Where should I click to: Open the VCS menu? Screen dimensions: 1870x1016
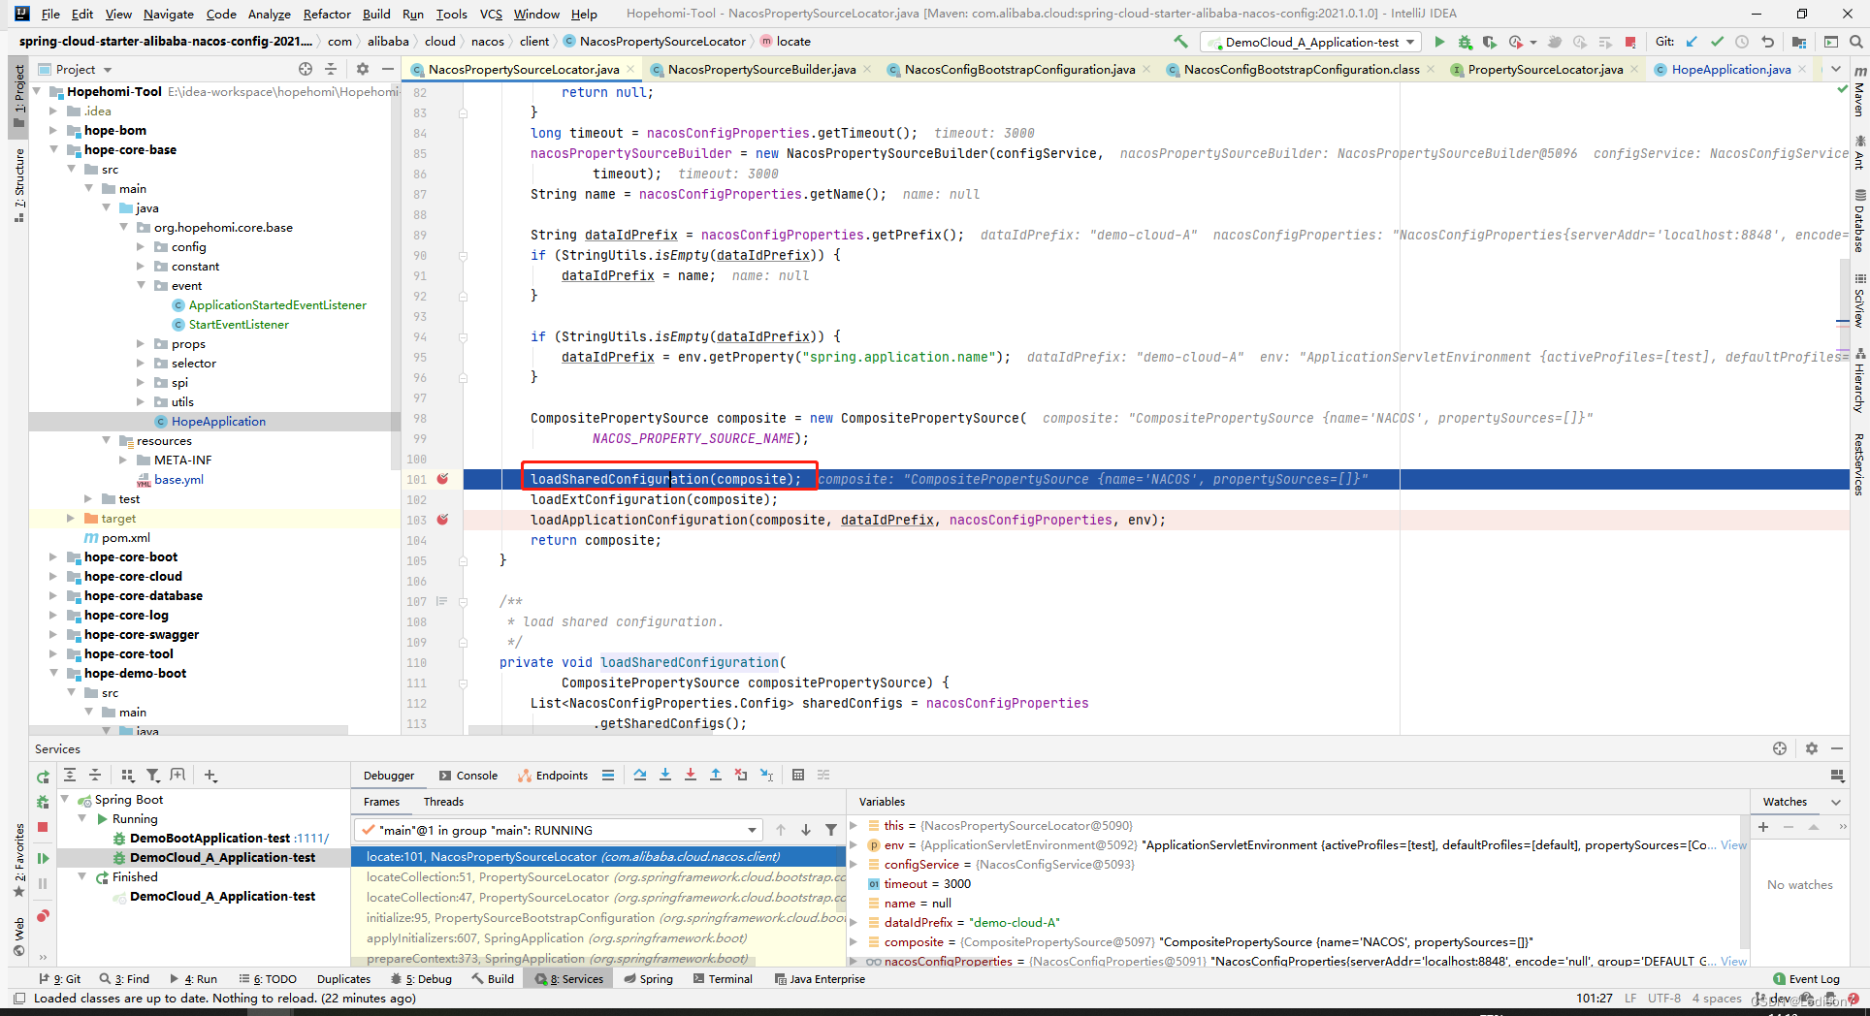(491, 14)
